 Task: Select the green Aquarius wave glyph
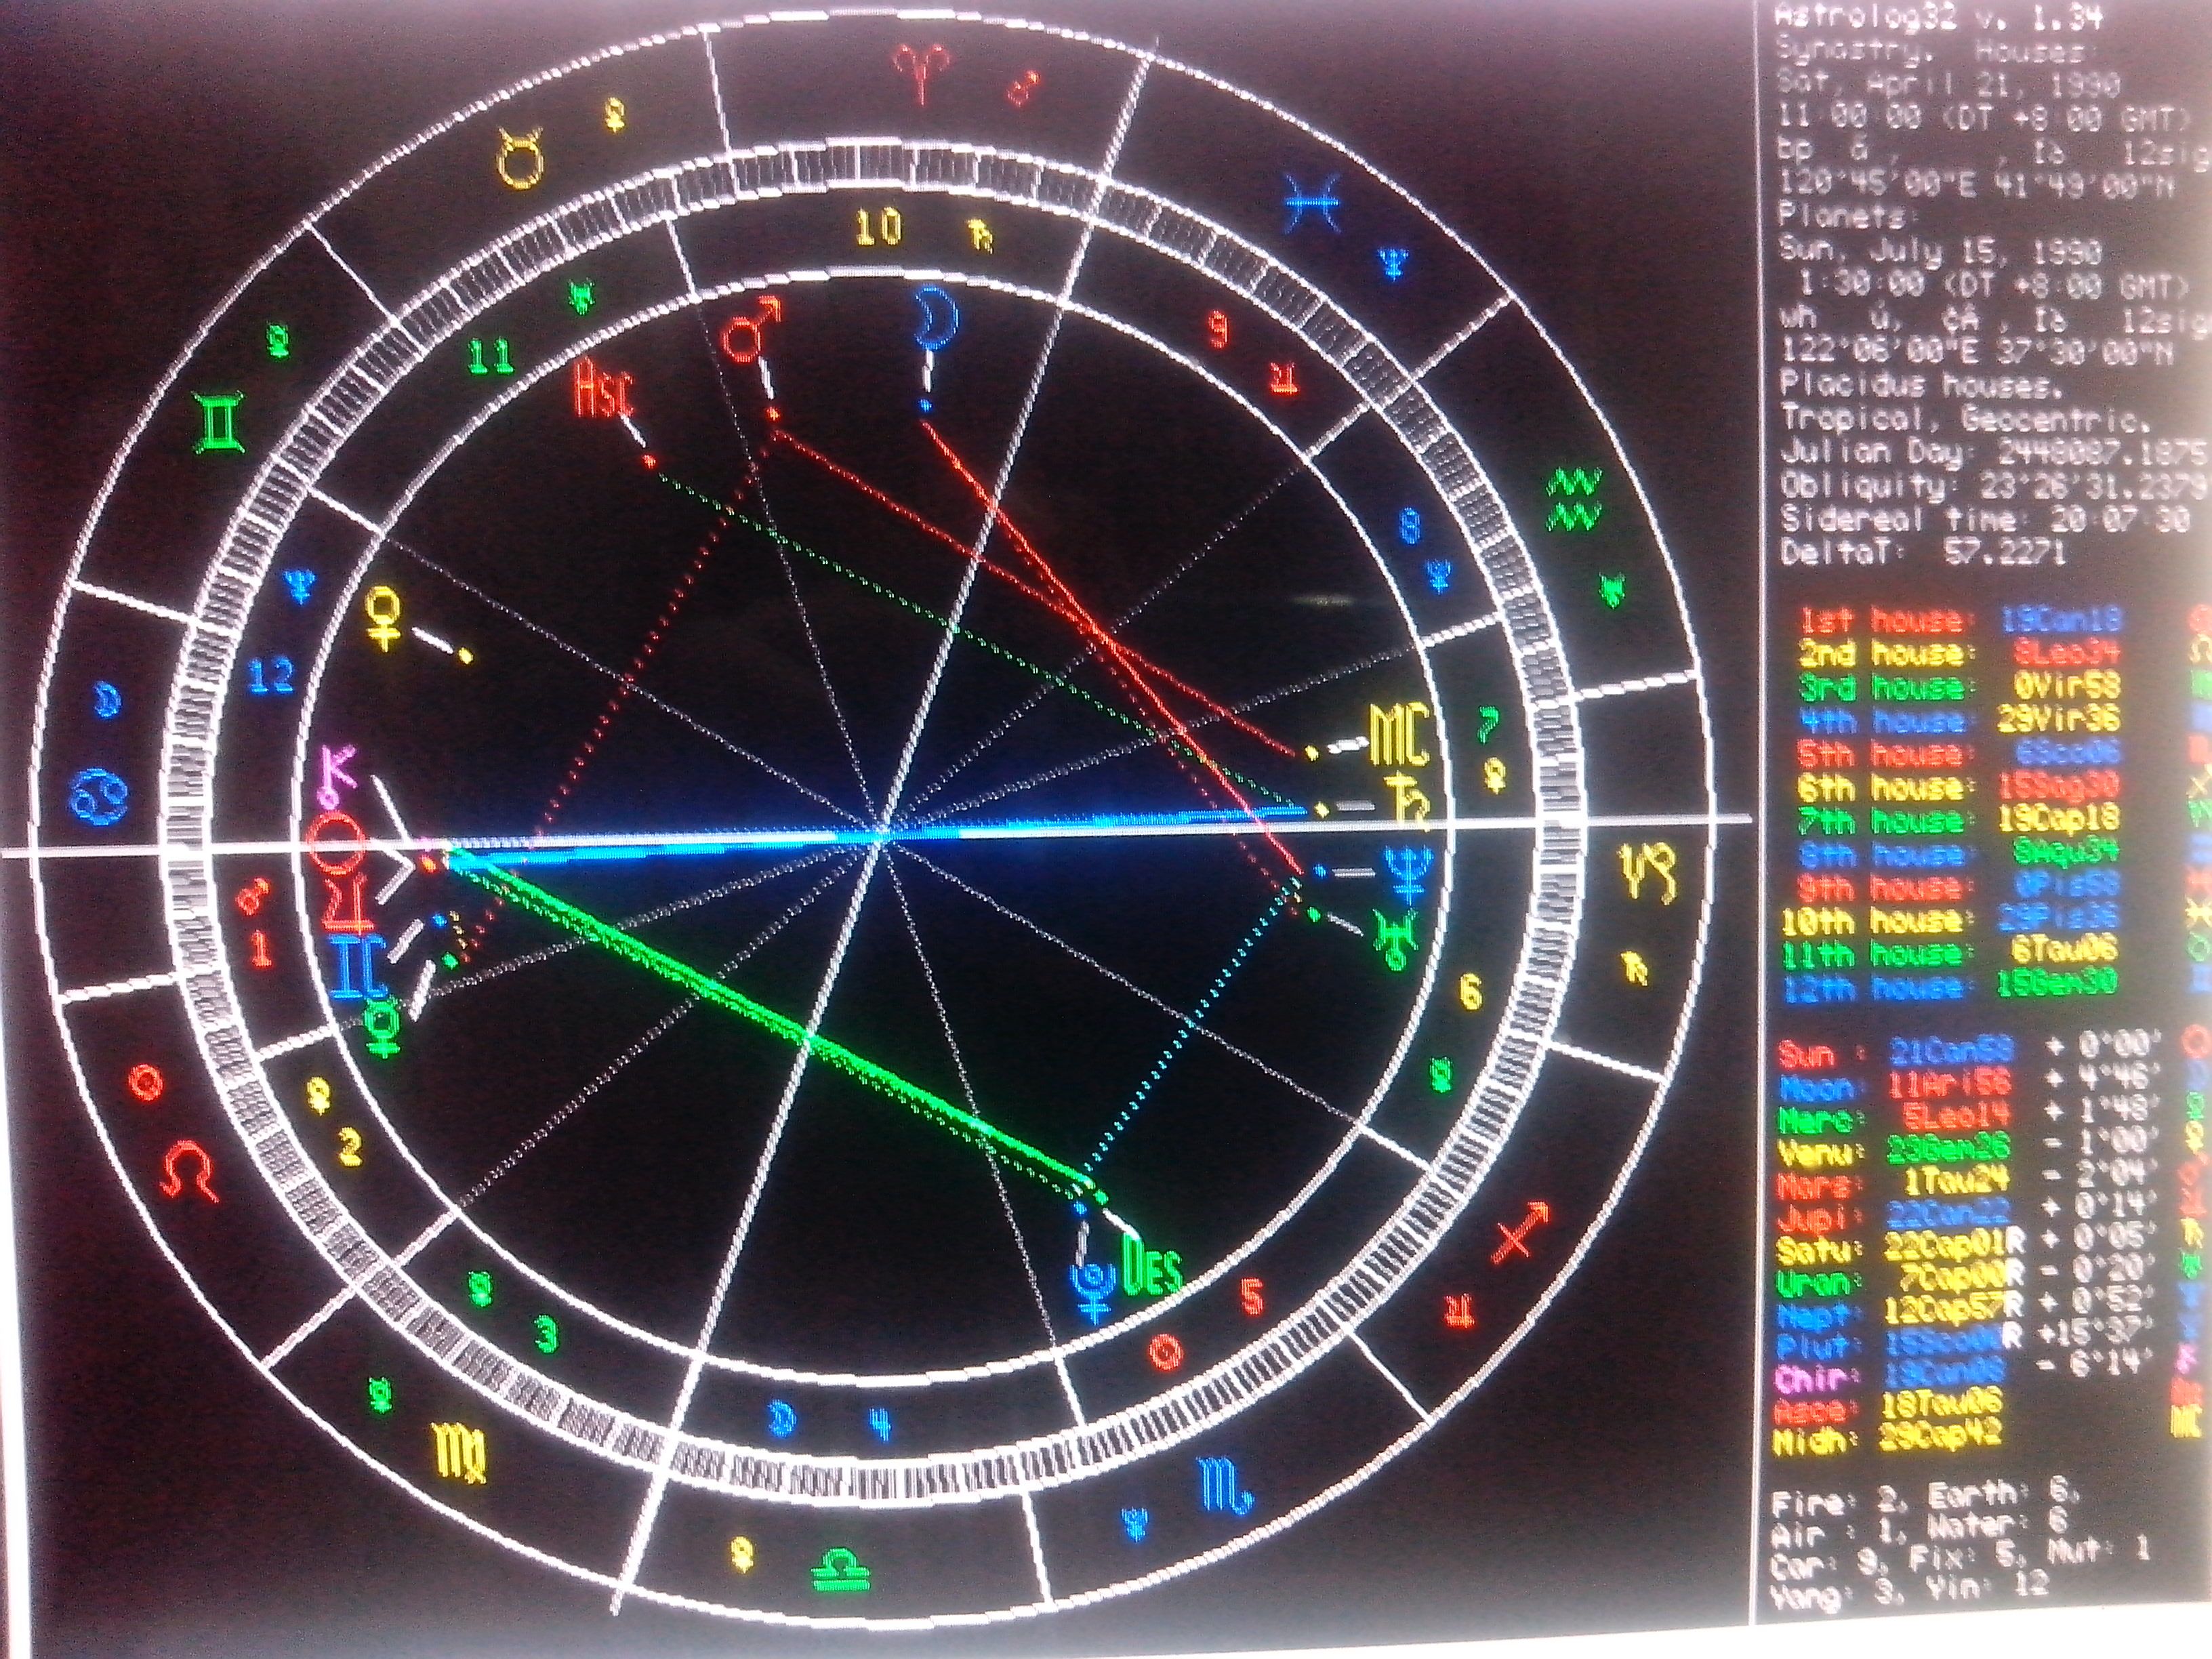pos(1575,500)
